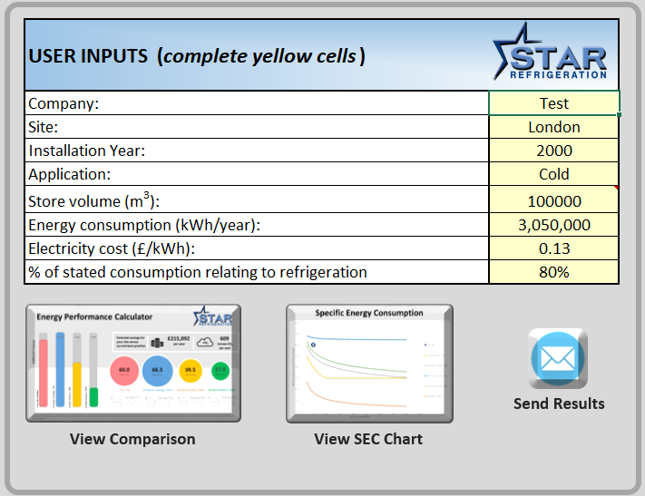
Task: Select the Site cell containing London
Action: click(553, 127)
